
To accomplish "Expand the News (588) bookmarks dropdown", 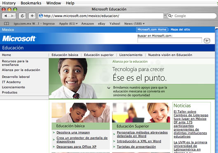I will click(144, 24).
